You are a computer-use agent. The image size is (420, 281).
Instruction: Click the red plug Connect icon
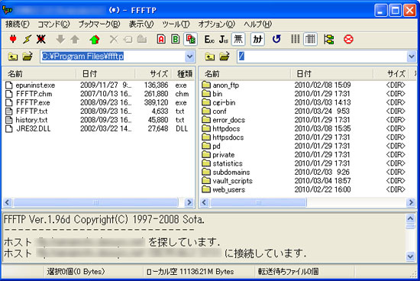point(13,39)
